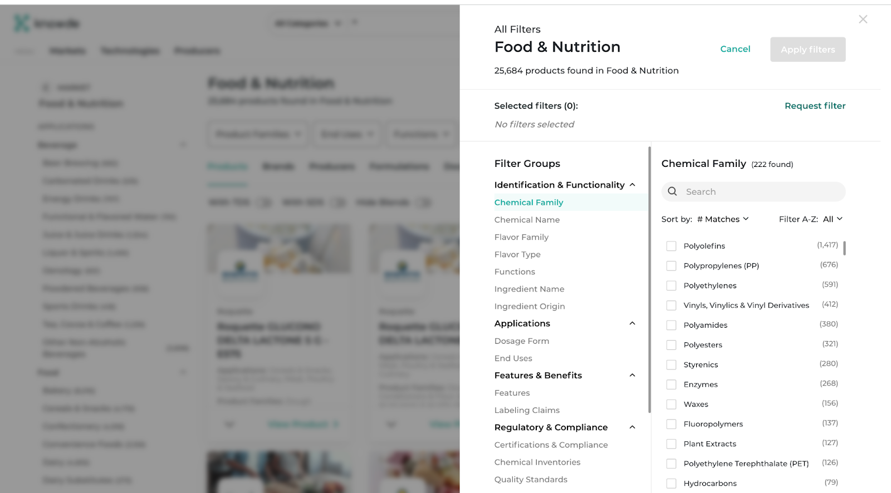This screenshot has height=493, width=891.
Task: Select the Plant Extracts checkbox
Action: click(672, 443)
